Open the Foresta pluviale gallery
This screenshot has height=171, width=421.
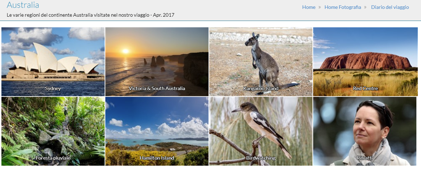pos(53,131)
